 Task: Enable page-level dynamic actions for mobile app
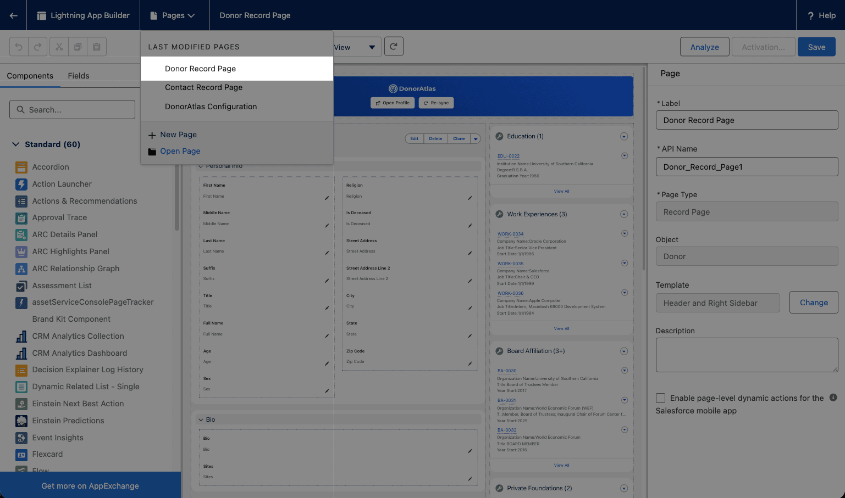pos(660,398)
